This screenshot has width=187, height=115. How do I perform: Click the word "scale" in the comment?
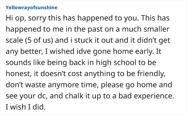pos(14,40)
